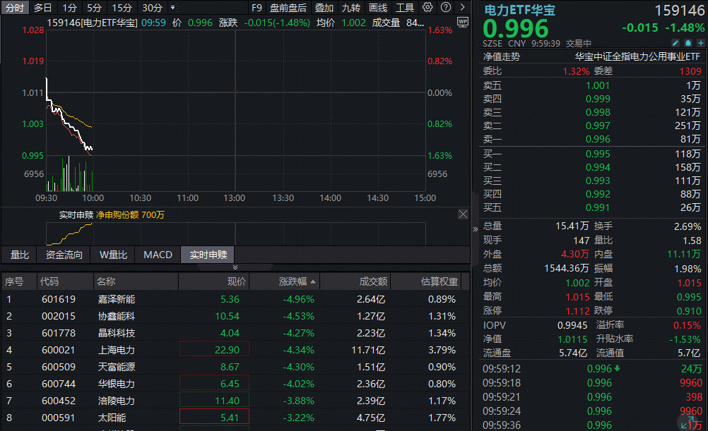Open the bell alert icon for 电力ETF华宝

687,43
